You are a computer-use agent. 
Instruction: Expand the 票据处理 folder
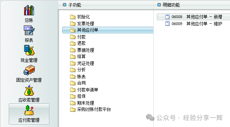[x=72, y=50]
